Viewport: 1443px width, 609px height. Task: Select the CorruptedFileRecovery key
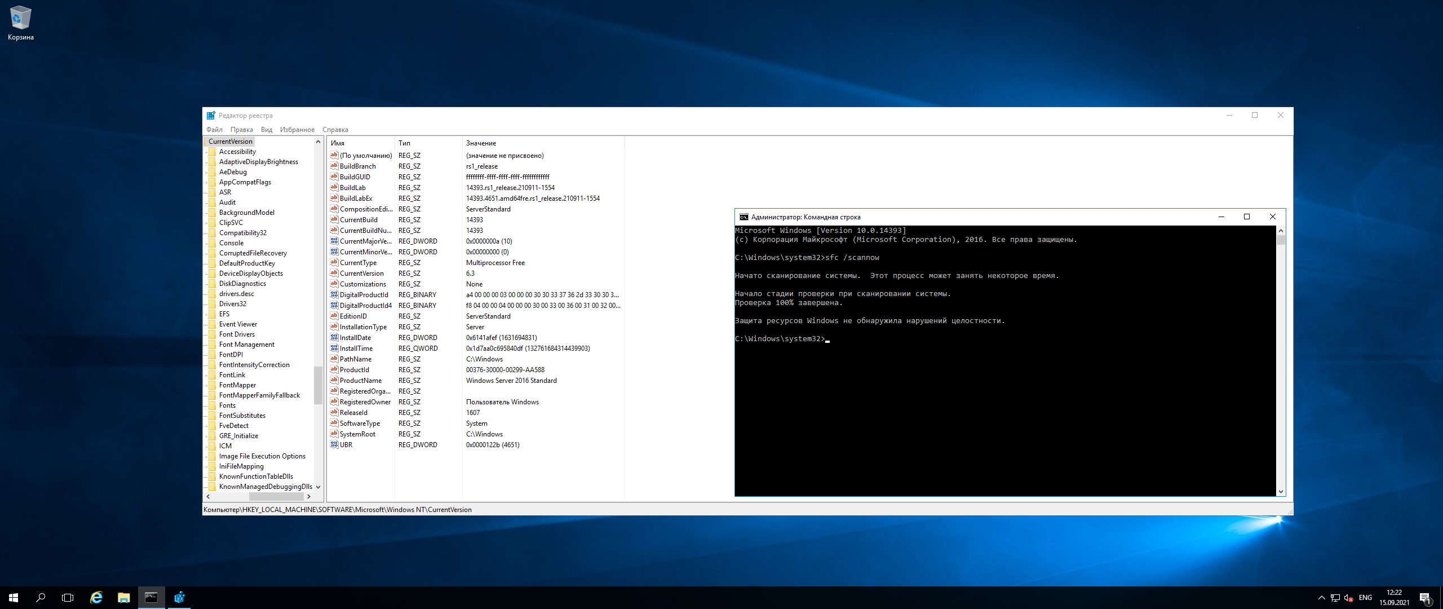coord(253,253)
